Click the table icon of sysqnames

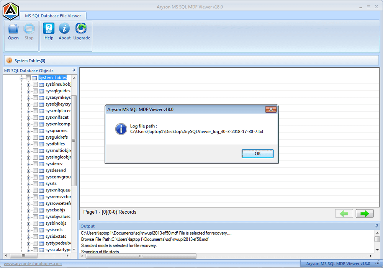[x=41, y=131]
